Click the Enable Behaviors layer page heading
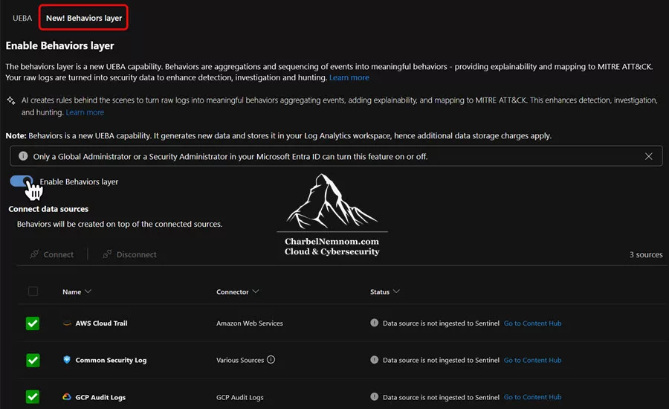Image resolution: width=669 pixels, height=409 pixels. tap(59, 45)
